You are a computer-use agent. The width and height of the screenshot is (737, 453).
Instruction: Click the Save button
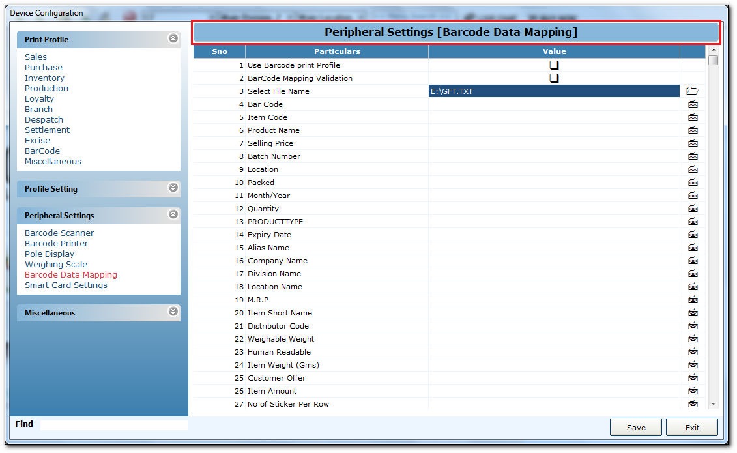tap(636, 427)
